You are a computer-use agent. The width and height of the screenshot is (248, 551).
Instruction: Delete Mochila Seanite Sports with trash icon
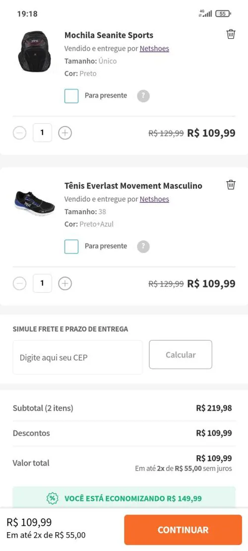click(231, 34)
